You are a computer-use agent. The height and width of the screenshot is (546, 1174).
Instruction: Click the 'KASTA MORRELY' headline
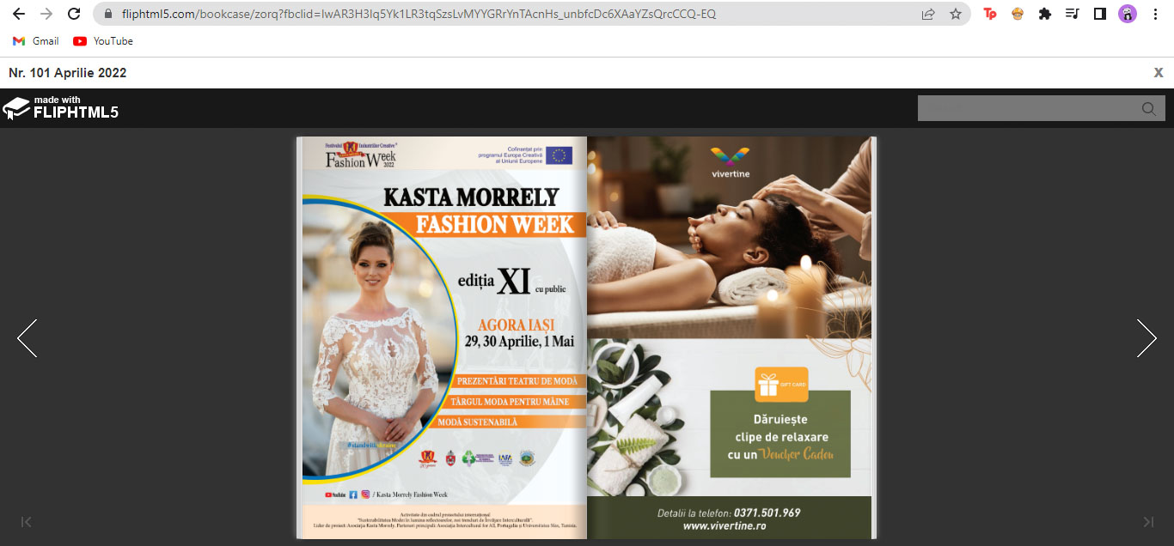coord(471,197)
